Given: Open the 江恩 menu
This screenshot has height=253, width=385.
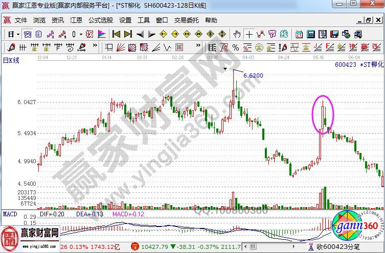Looking at the screenshot, I should click(x=76, y=21).
